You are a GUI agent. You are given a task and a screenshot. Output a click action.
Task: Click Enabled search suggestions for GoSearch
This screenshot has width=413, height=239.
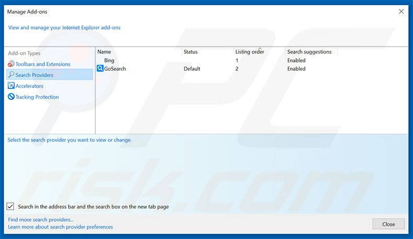(x=296, y=69)
